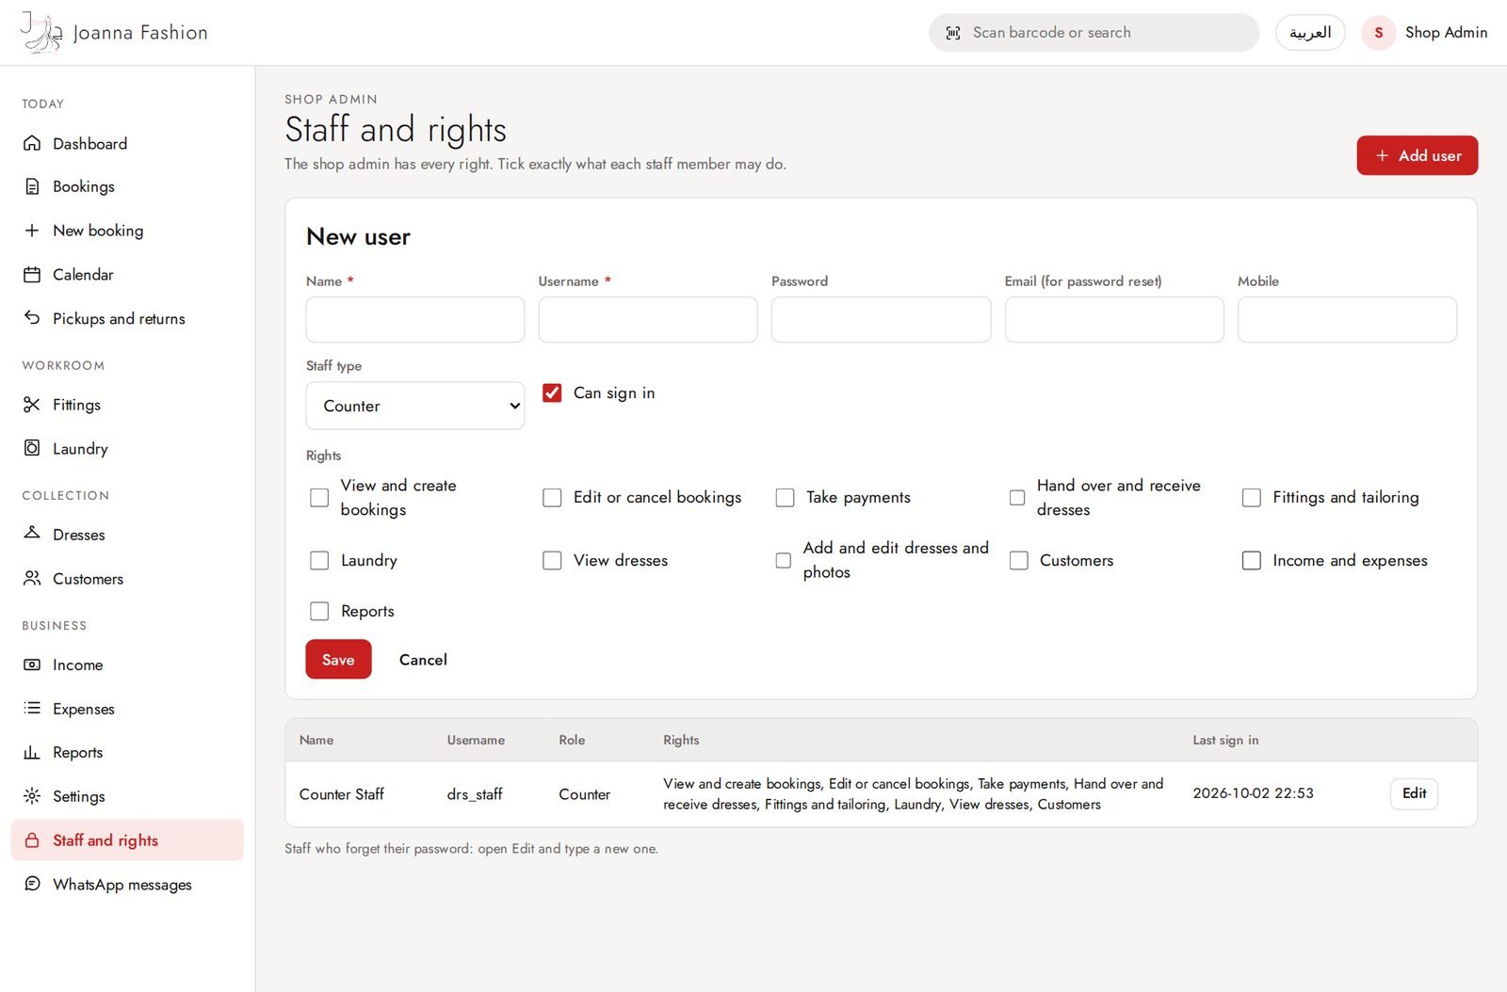Navigate to Dresses collection
Viewport: 1507px width, 992px height.
click(x=127, y=534)
